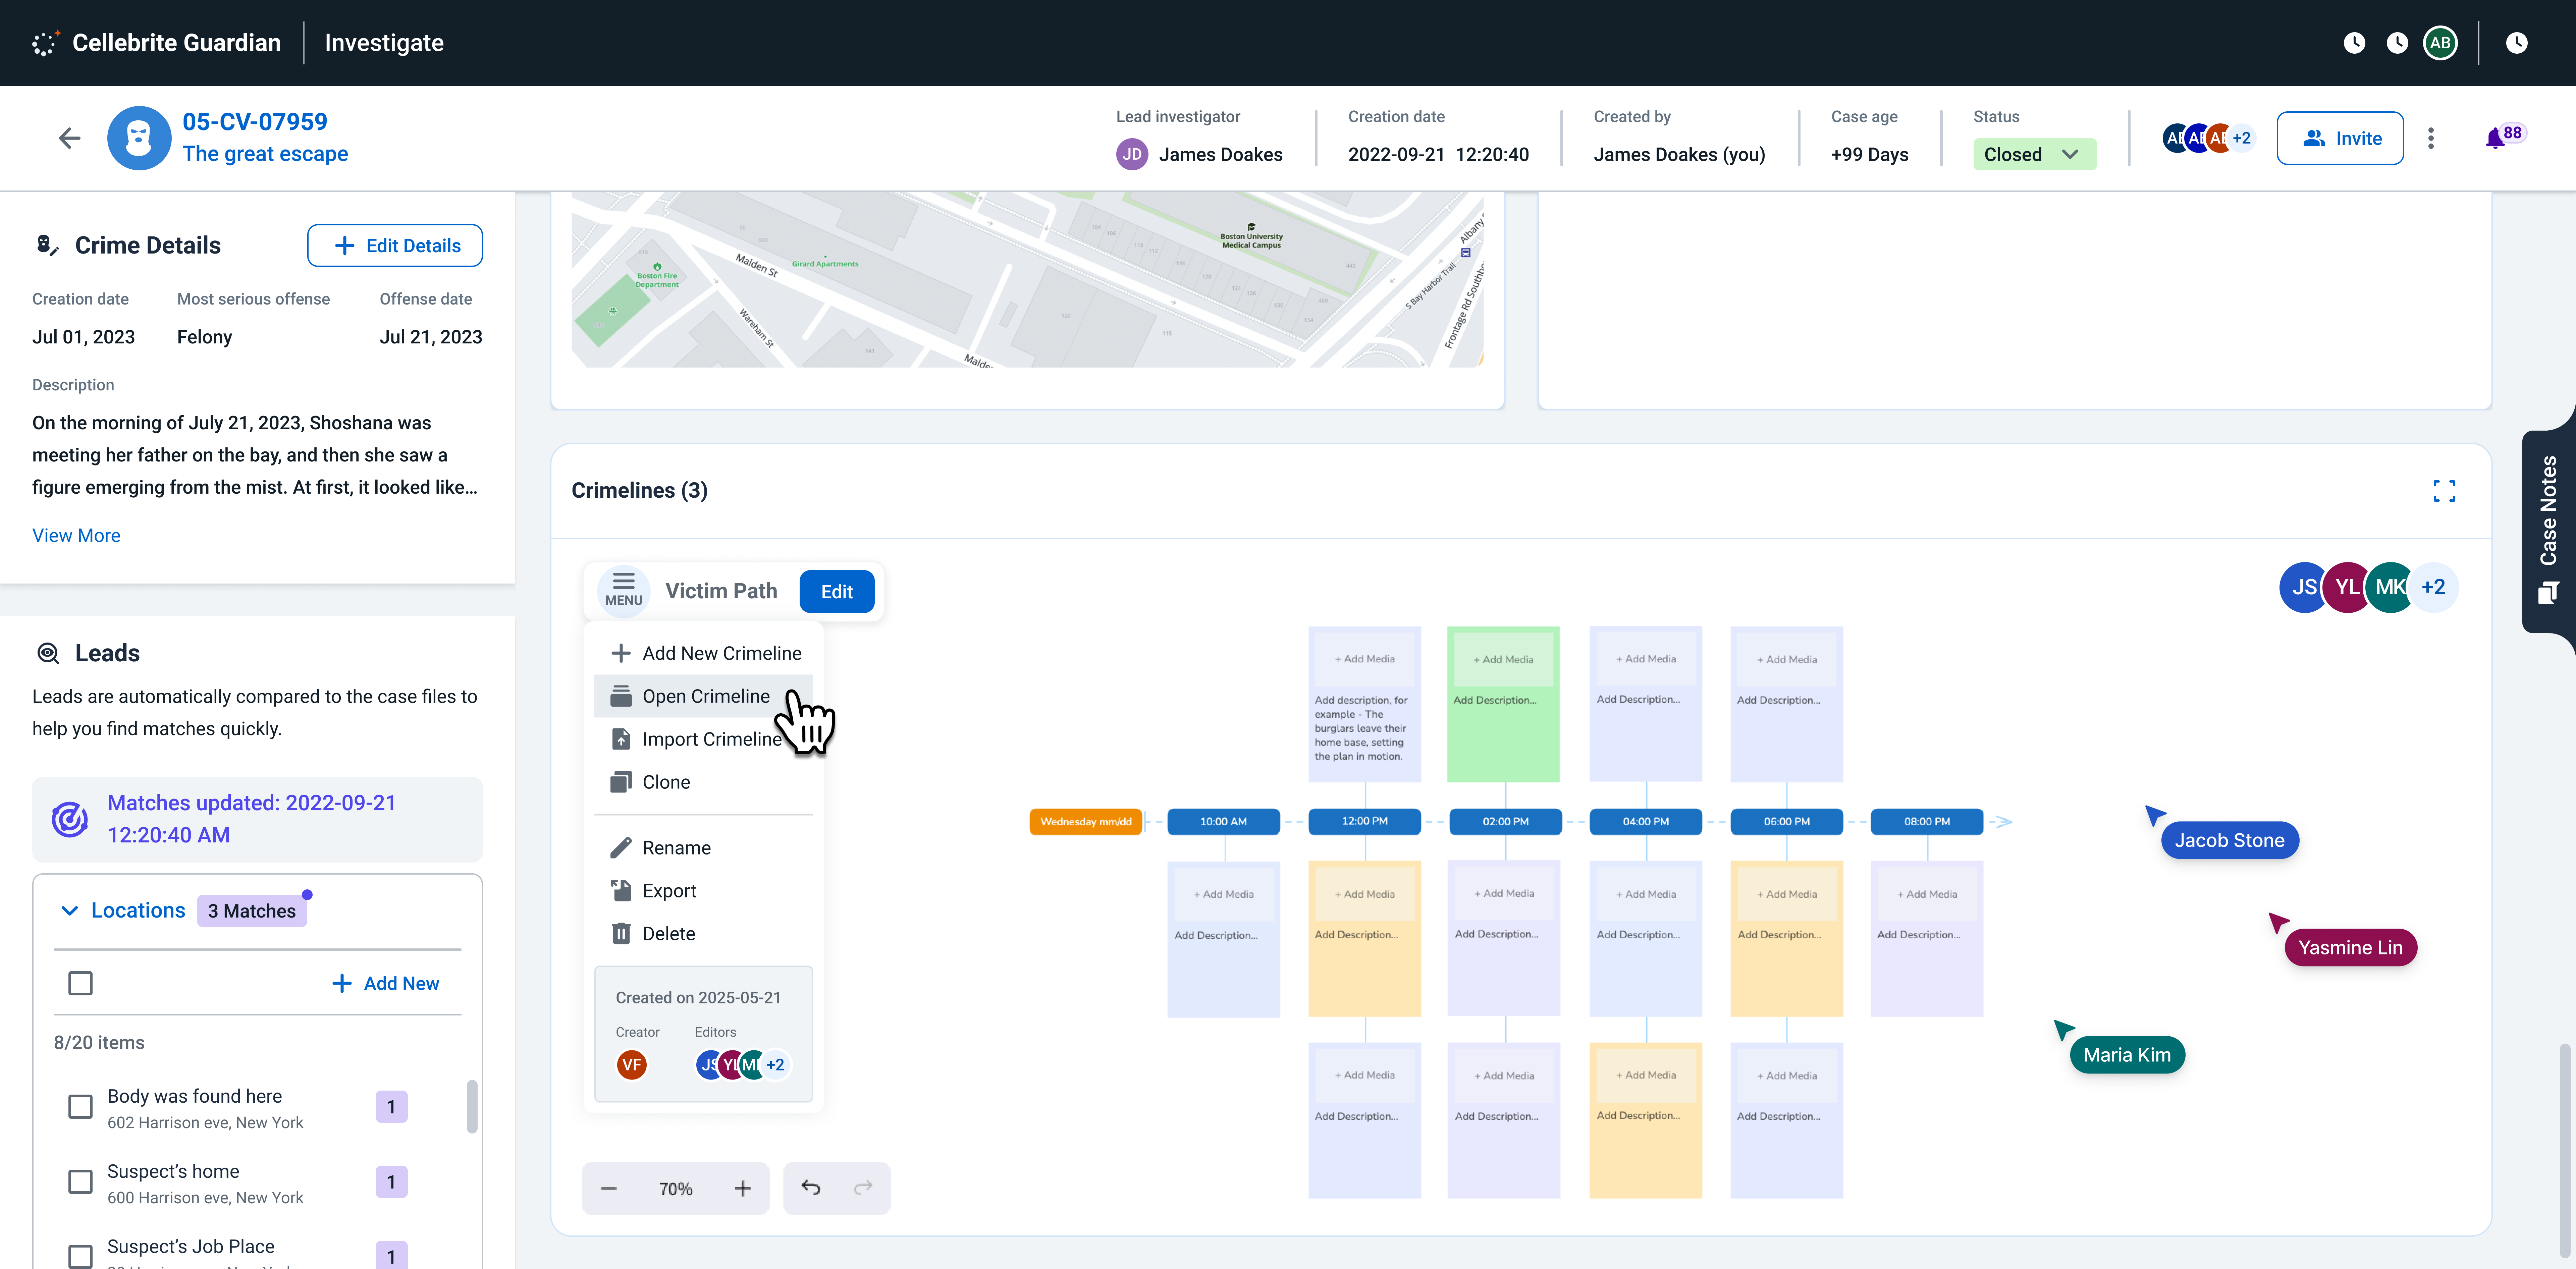
Task: Open the notifications bell showing 88
Action: (2497, 138)
